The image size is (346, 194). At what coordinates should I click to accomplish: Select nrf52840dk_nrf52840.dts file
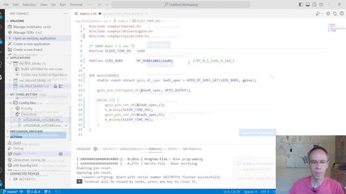pos(41,120)
